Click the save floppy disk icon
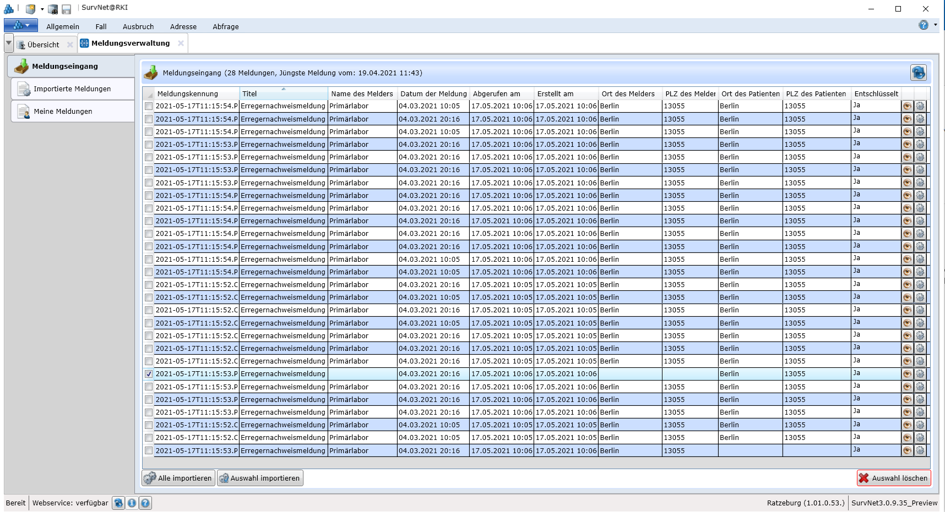Screen dimensions: 945x512 click(x=66, y=9)
